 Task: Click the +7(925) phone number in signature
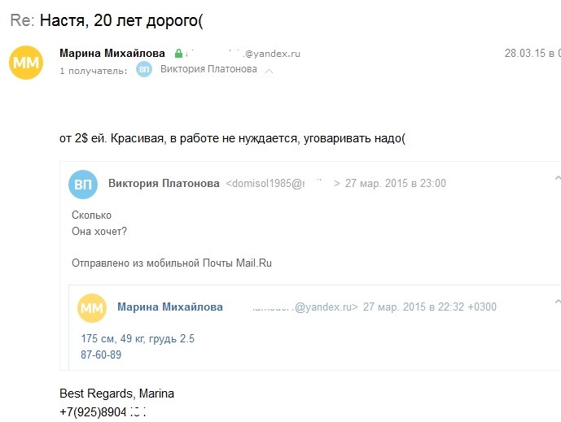tap(103, 412)
